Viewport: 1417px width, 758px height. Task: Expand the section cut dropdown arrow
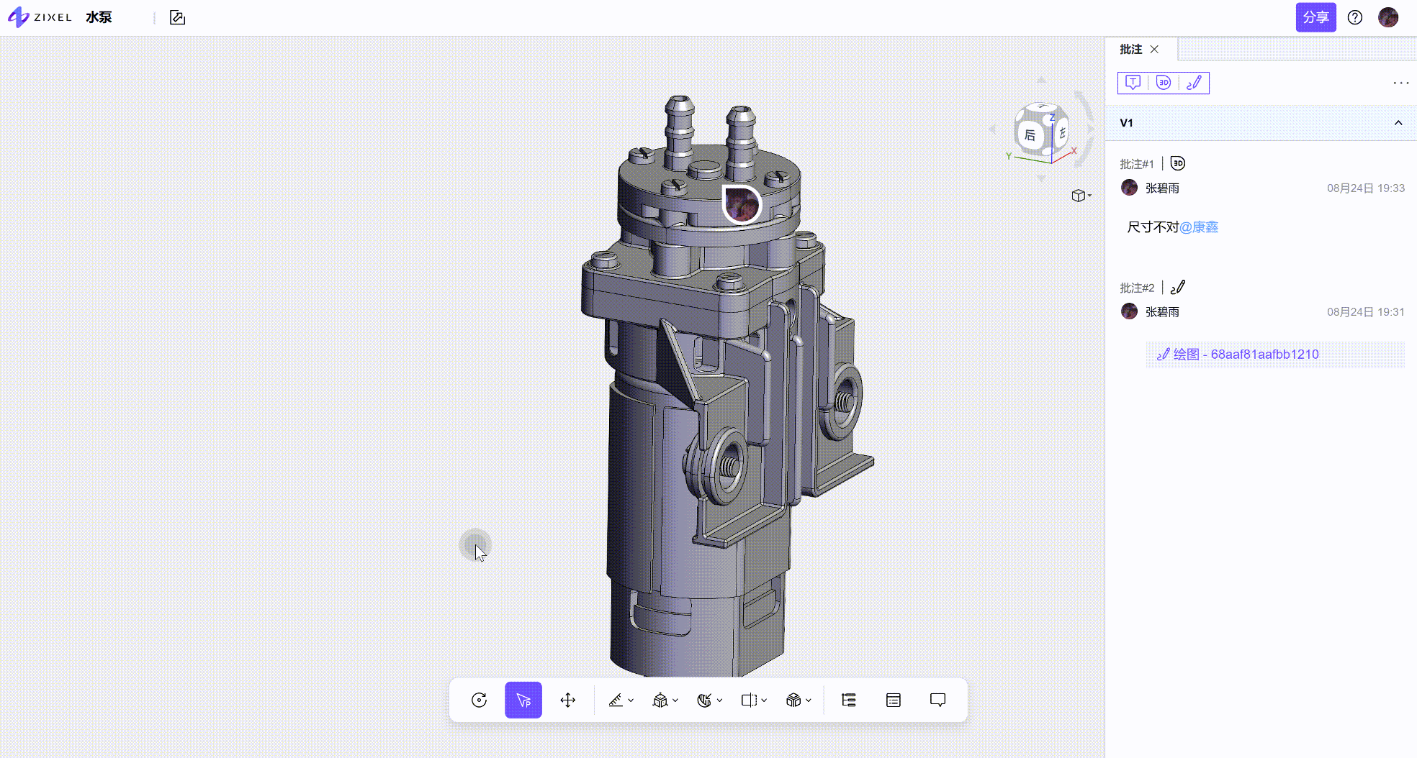pos(764,700)
